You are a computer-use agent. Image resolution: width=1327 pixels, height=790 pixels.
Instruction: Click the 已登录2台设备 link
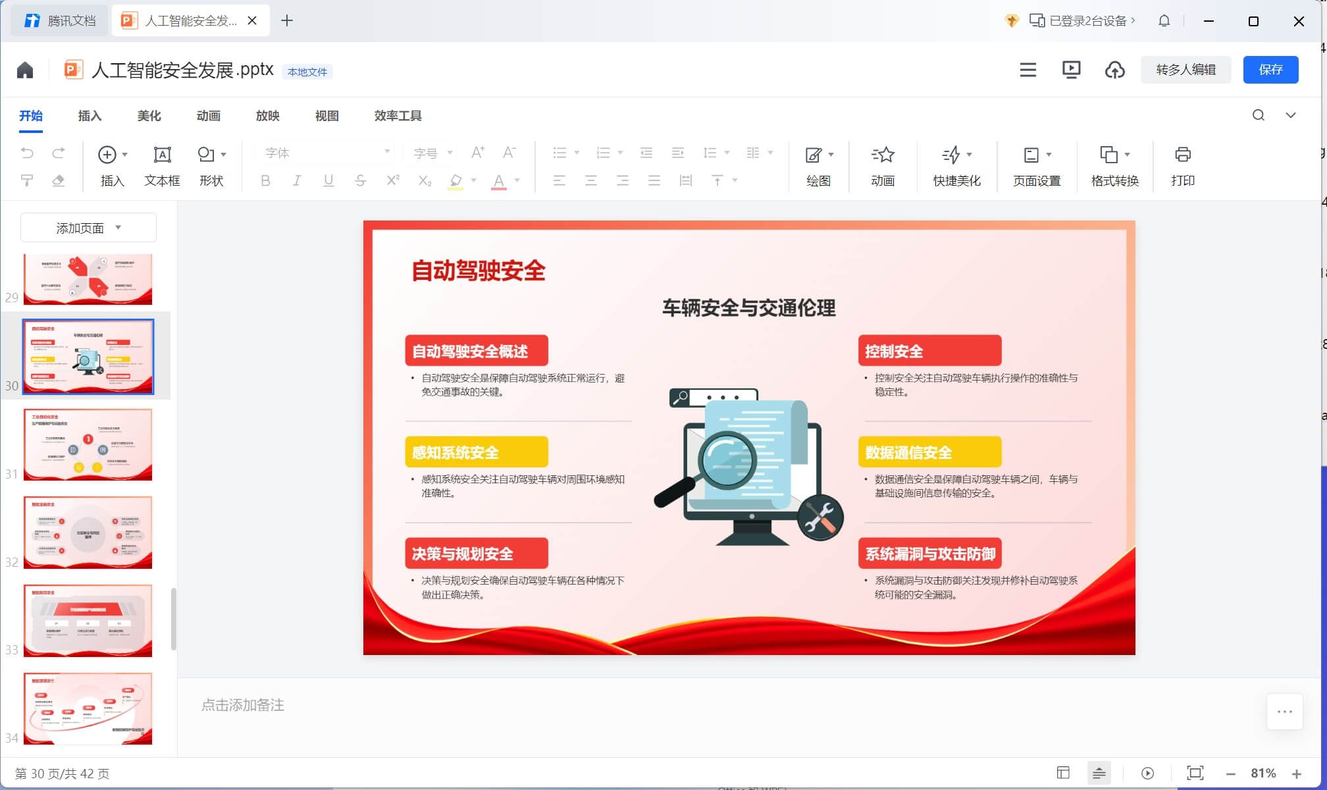click(1083, 21)
